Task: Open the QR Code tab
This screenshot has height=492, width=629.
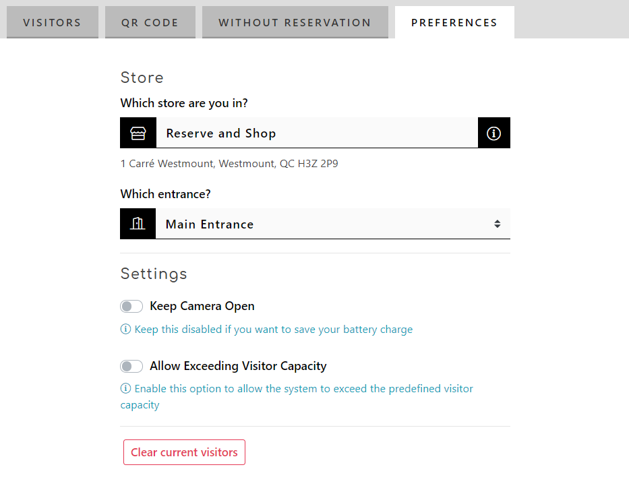Action: [x=150, y=22]
